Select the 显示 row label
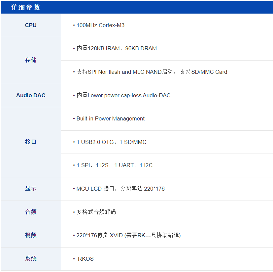 pyautogui.click(x=31, y=188)
